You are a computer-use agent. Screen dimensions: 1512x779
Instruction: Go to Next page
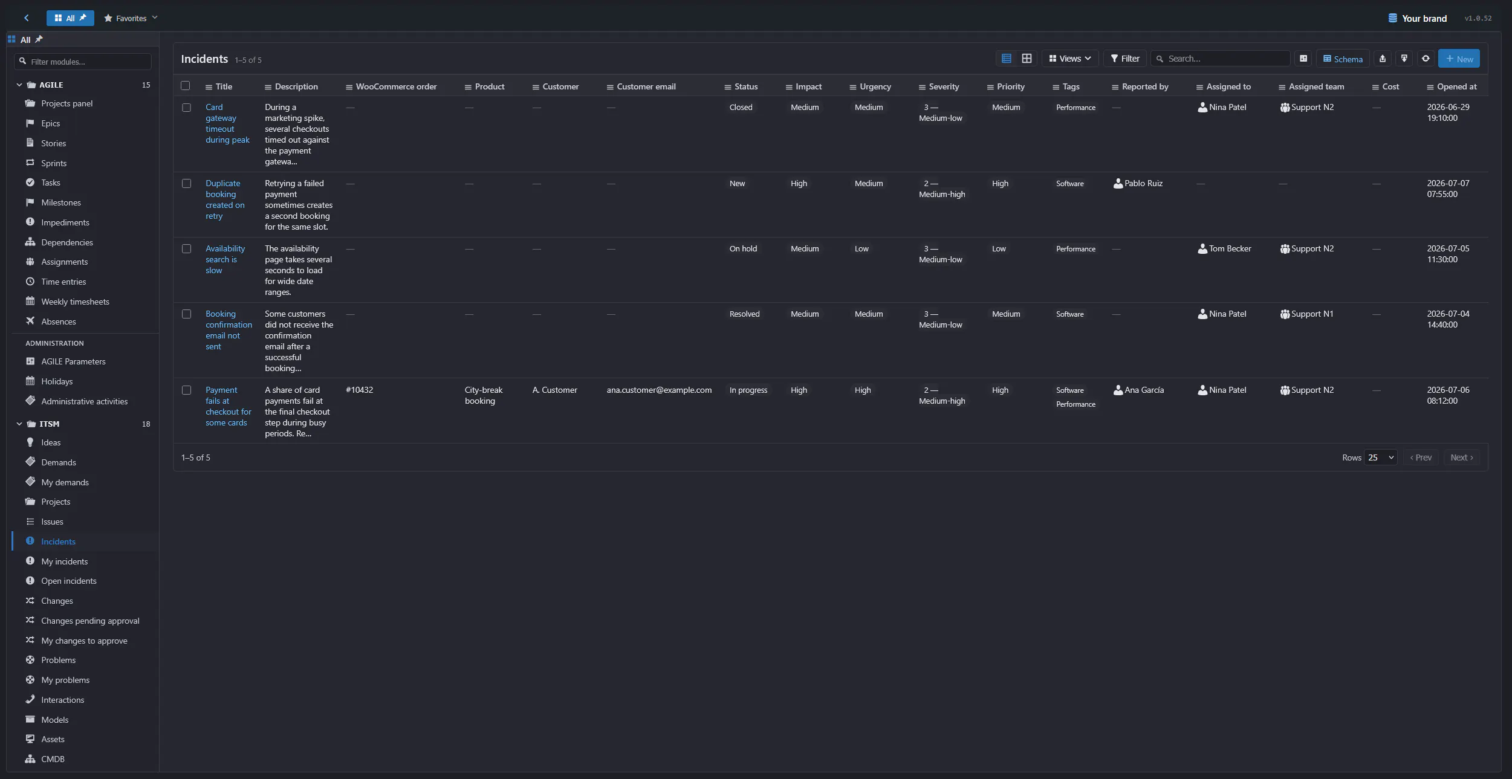(x=1462, y=457)
